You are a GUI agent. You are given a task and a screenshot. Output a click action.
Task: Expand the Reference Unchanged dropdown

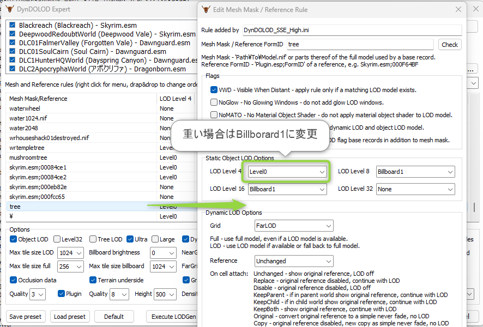pyautogui.click(x=293, y=261)
